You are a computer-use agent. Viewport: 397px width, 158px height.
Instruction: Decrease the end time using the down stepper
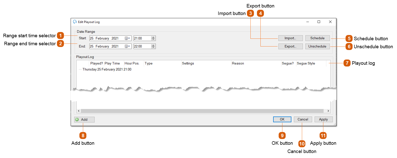click(x=153, y=47)
